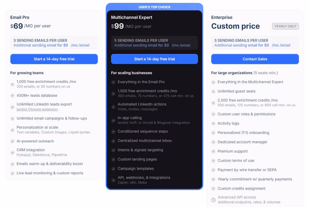Toggle the check beside Activity logs
The width and height of the screenshot is (309, 207).
pos(213,123)
